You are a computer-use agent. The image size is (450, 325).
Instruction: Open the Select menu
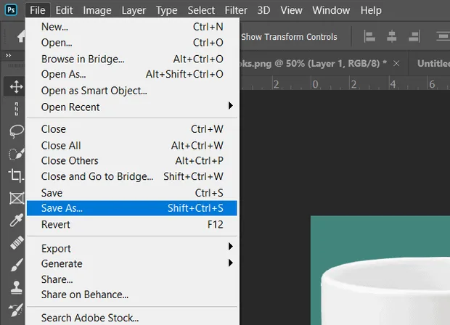click(x=201, y=10)
